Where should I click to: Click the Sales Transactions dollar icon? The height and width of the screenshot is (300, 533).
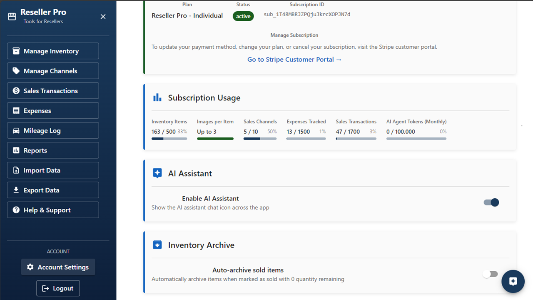click(16, 91)
